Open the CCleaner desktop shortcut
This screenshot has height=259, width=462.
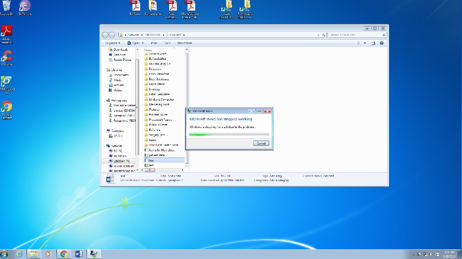click(x=6, y=58)
